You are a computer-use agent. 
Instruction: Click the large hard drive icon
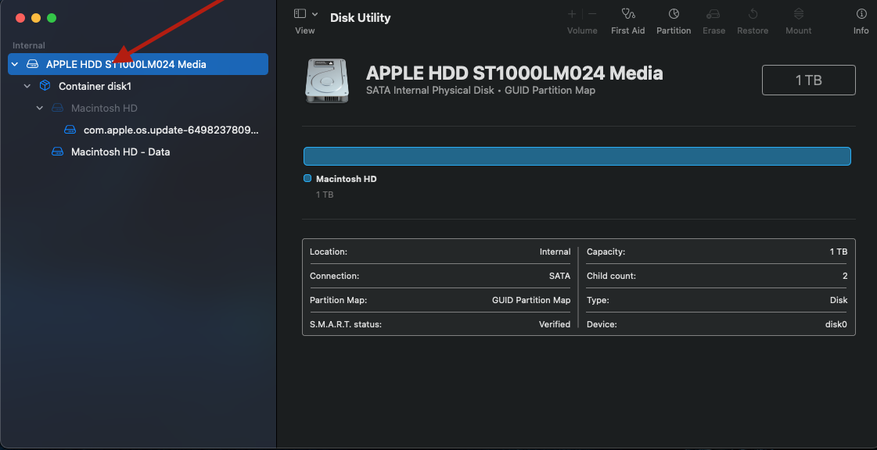pos(327,80)
